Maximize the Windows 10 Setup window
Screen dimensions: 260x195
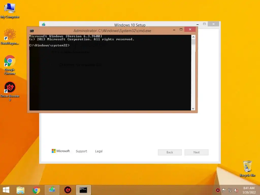(x=204, y=24)
